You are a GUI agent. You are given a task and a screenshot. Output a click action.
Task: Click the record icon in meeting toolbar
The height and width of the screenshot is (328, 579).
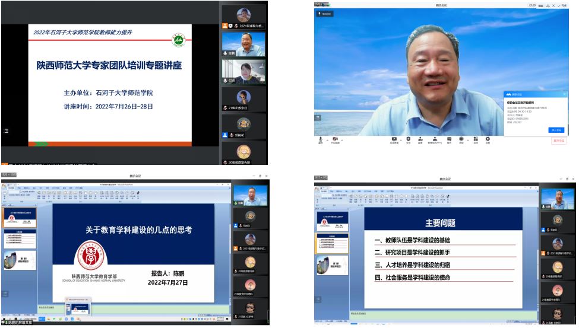click(x=461, y=140)
